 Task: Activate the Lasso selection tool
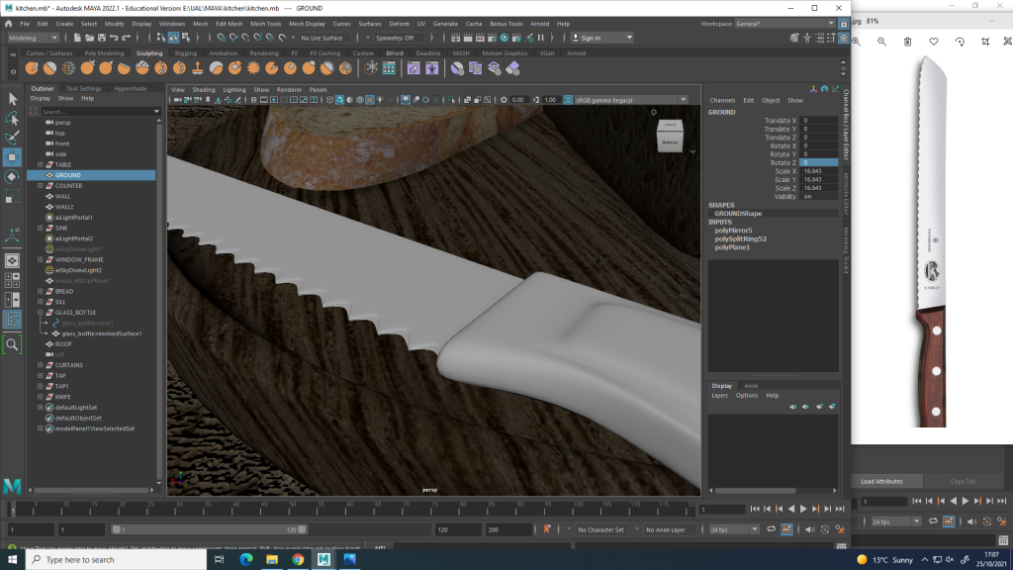12,119
